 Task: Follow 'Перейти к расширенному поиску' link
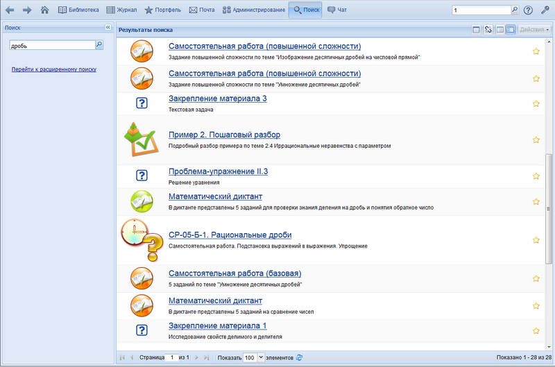click(x=54, y=69)
